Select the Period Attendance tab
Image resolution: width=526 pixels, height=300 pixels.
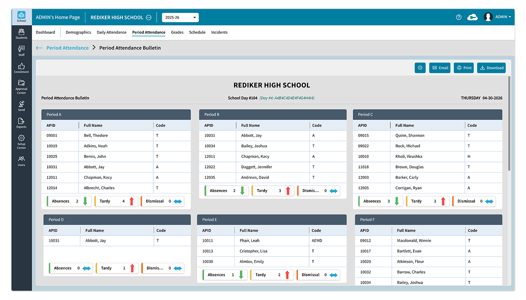tap(149, 32)
